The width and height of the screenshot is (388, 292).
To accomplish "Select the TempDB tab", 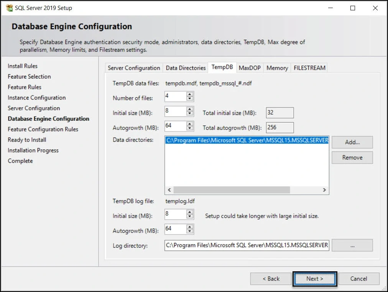I will tap(222, 67).
